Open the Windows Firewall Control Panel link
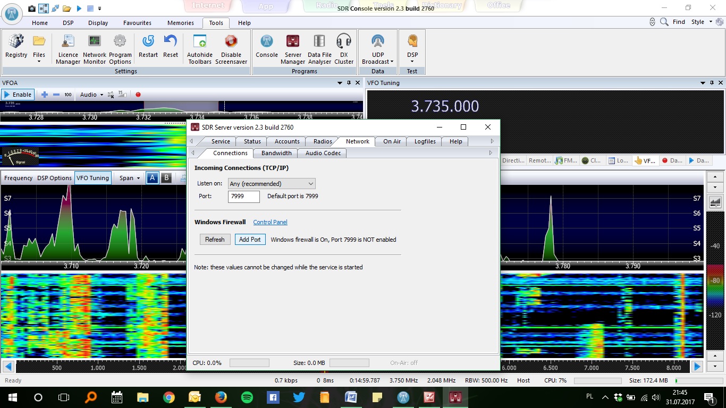 pyautogui.click(x=270, y=222)
